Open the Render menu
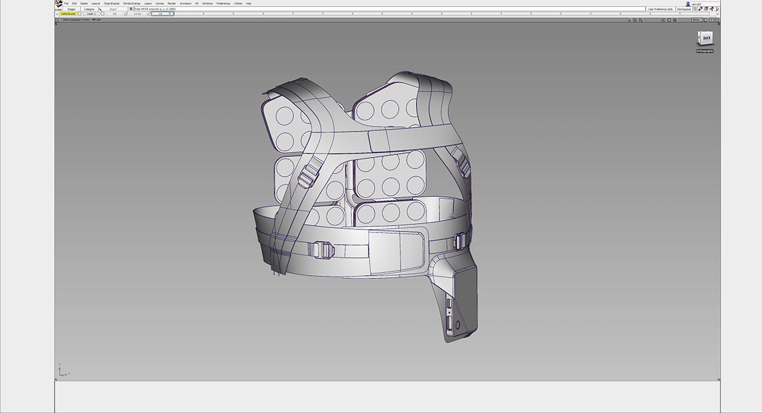Screen dimensions: 762x413 tap(171, 3)
